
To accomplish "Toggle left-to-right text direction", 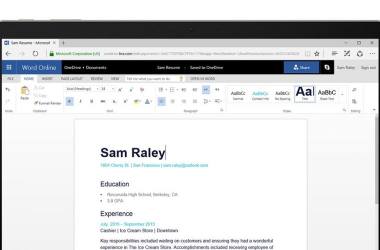I will click(x=206, y=89).
